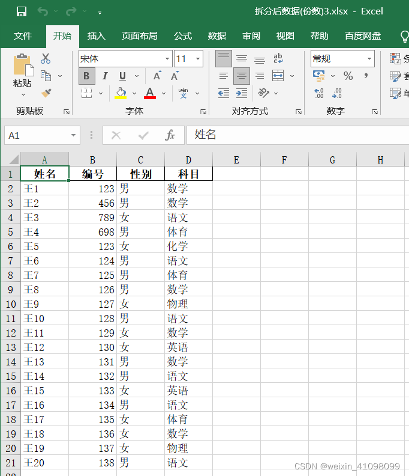409x476 pixels.
Task: Expand the 粘贴 paste options arrow
Action: [23, 95]
